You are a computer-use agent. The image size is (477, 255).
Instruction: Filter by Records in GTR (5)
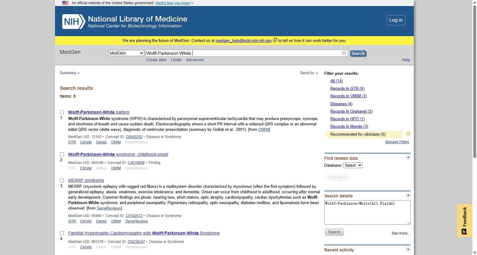click(347, 89)
